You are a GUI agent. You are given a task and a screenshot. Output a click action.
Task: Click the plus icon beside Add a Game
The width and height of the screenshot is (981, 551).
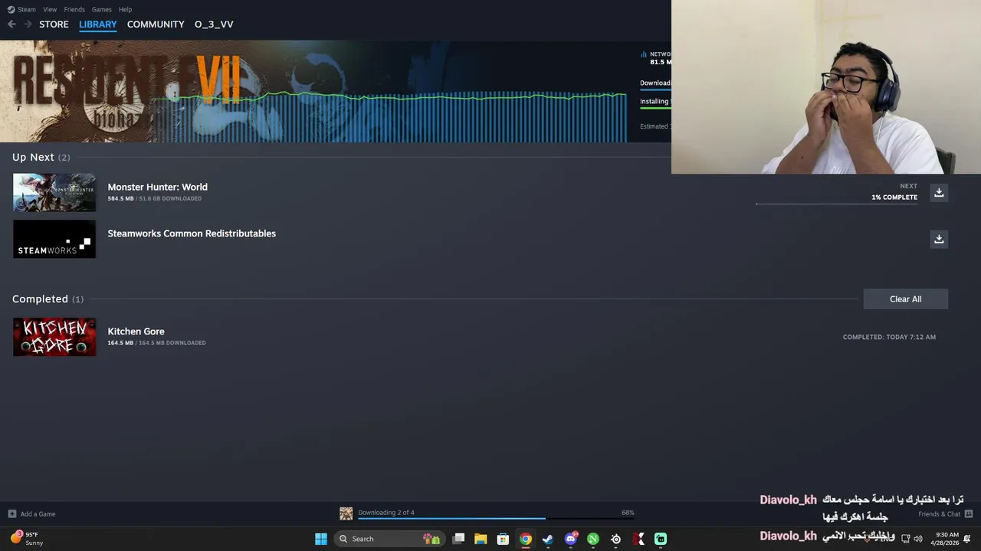coord(11,514)
